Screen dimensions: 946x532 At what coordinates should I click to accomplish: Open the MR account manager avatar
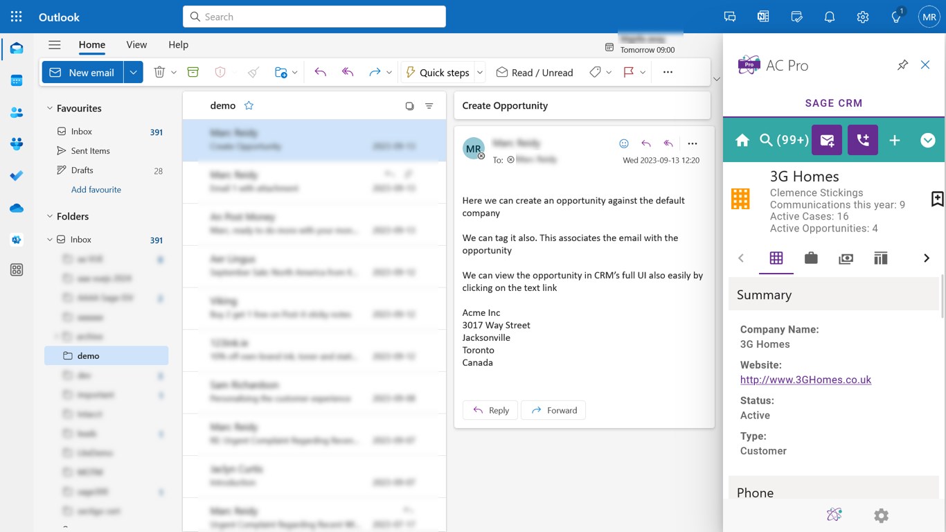929,17
